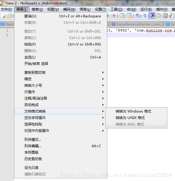175x181 pixels.
Task: Open the 文件(F) menu
Action: point(6,9)
